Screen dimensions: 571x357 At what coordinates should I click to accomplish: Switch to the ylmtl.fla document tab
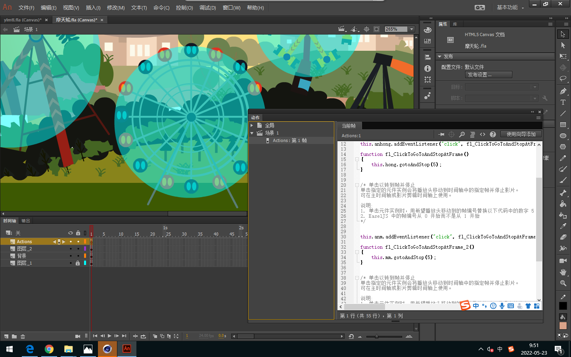[x=22, y=20]
